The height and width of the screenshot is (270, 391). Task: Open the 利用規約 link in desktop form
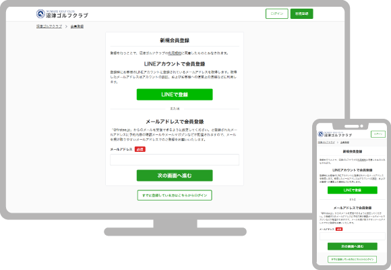pyautogui.click(x=175, y=53)
